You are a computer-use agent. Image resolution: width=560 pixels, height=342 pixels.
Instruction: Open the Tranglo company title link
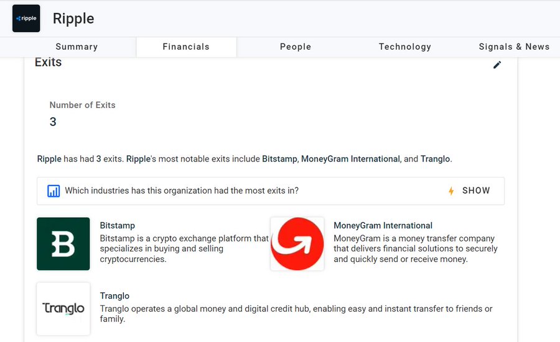click(114, 295)
